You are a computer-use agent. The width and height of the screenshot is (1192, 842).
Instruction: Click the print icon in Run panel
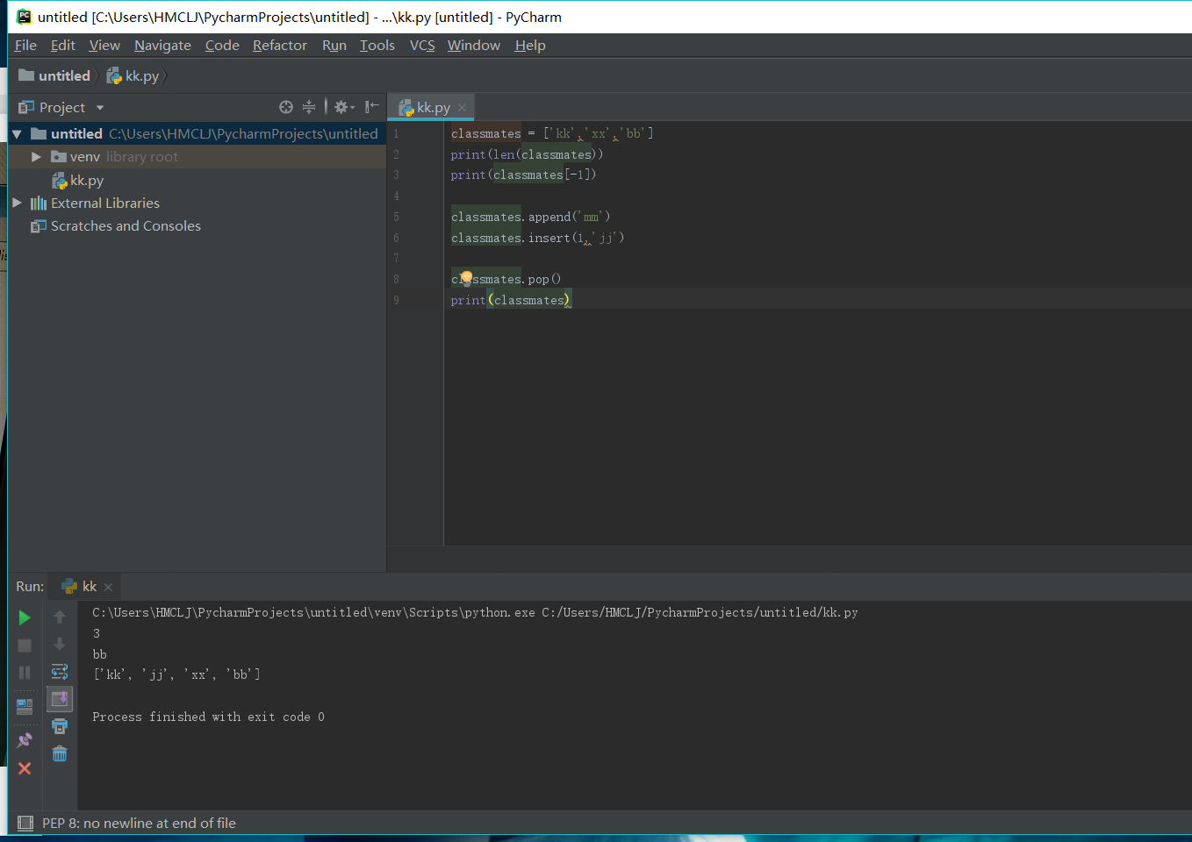[x=60, y=726]
